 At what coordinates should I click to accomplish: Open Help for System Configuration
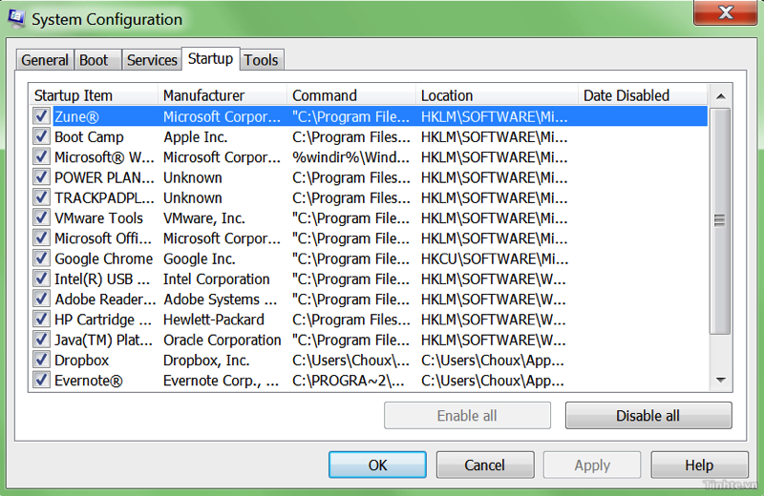pos(698,465)
